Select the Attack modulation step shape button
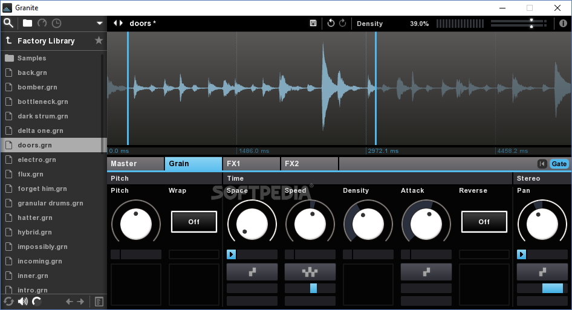Image resolution: width=572 pixels, height=310 pixels. coord(426,272)
